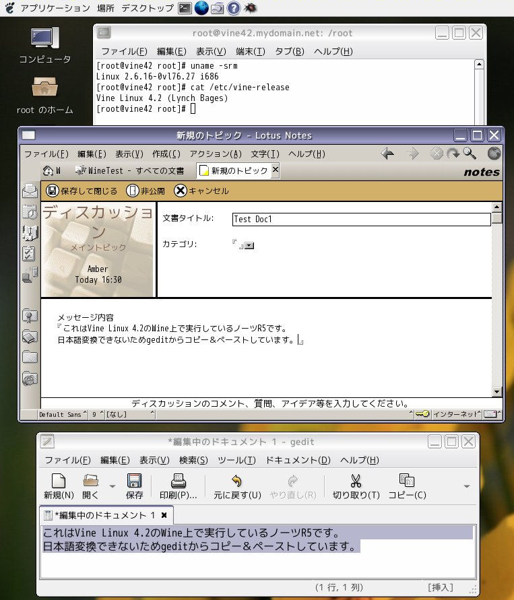Click the key security icon in Notes status bar
This screenshot has width=514, height=600.
tap(422, 414)
